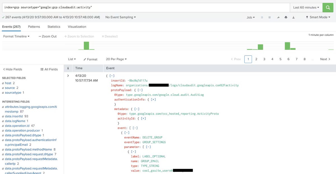This screenshot has width=336, height=174.
Task: Open the Format pencil option
Action: (90, 59)
